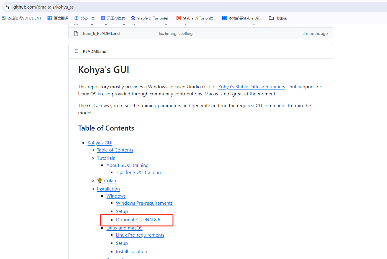This screenshot has width=387, height=259.
Task: Open the Optional: CUDNN 8.6 link
Action: pyautogui.click(x=138, y=220)
